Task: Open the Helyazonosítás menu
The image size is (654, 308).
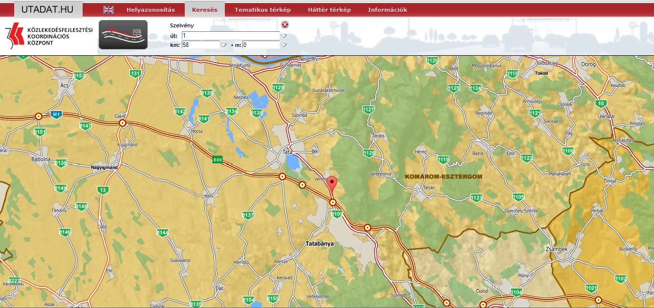Action: pos(151,10)
